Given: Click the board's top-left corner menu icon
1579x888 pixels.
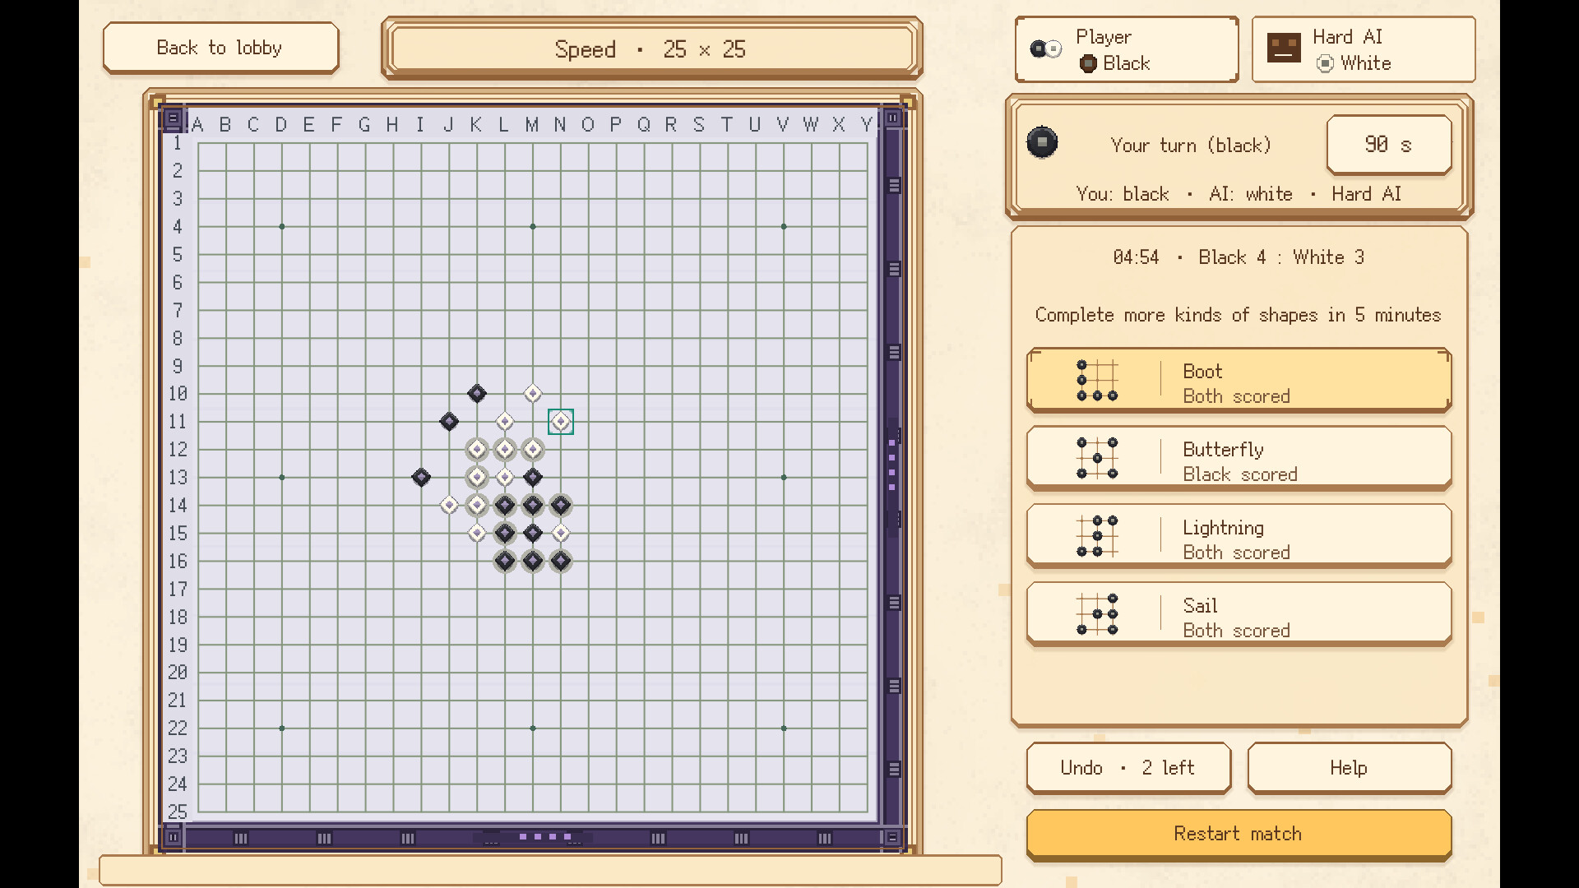Looking at the screenshot, I should 173,119.
